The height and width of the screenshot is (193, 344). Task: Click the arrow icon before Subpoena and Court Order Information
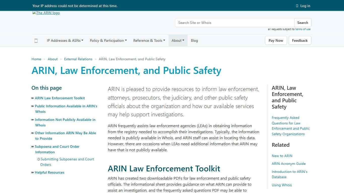tap(32, 147)
